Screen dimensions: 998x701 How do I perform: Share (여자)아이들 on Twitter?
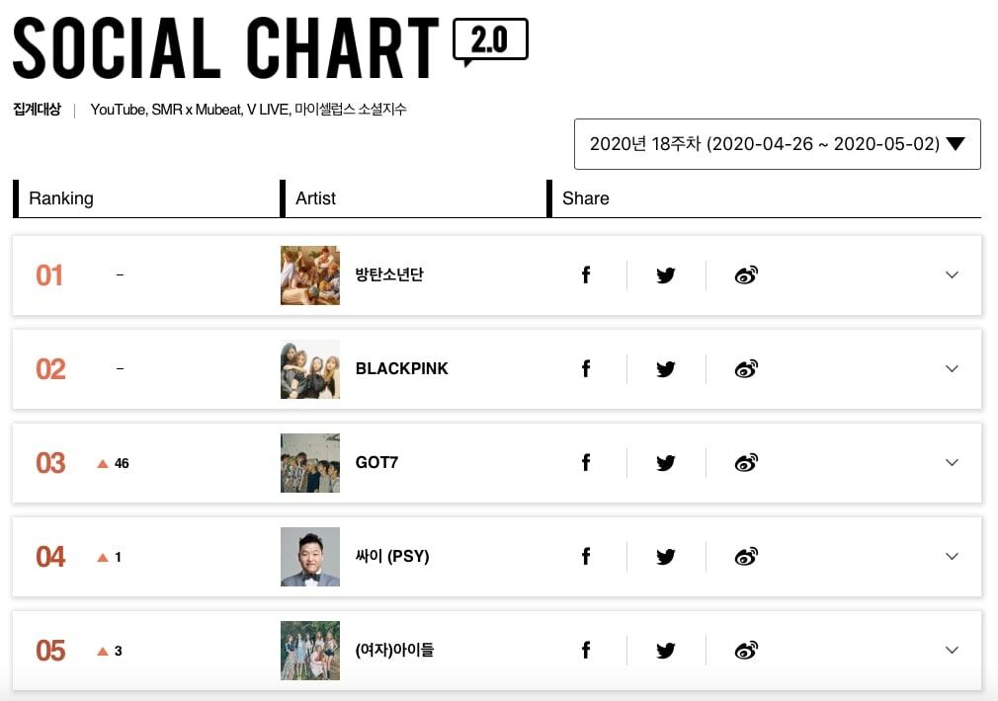click(666, 651)
